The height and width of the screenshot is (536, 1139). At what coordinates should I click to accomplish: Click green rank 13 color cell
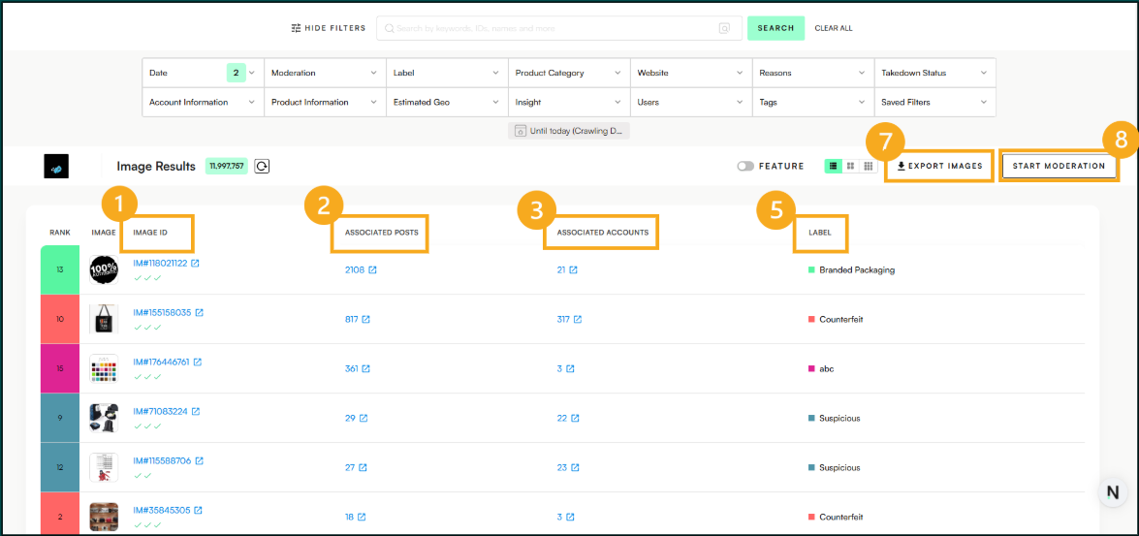60,269
